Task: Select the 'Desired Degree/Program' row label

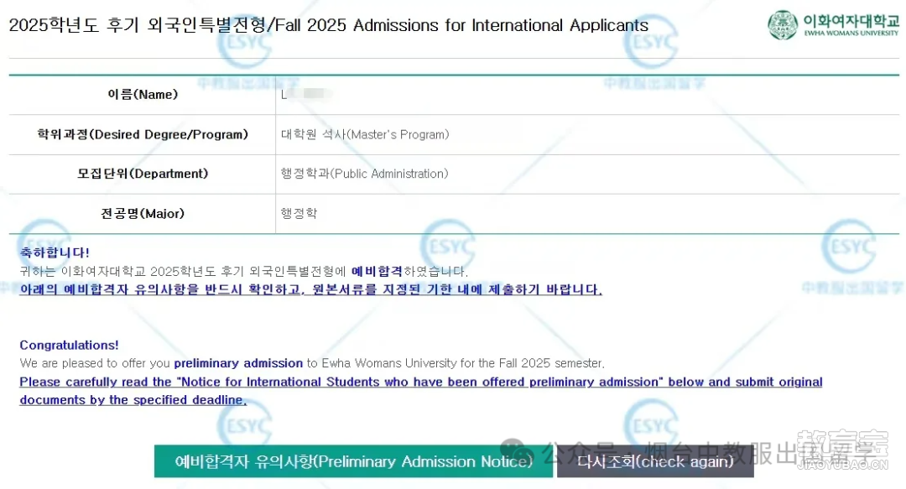Action: click(x=143, y=134)
